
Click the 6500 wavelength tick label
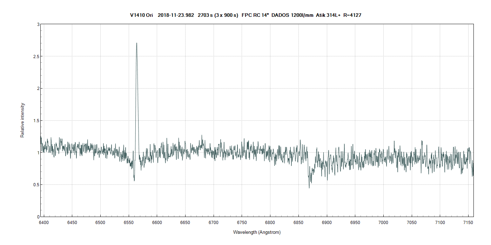[x=100, y=223]
